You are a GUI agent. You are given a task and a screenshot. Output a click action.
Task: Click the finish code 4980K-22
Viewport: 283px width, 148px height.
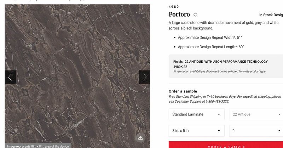(180, 67)
